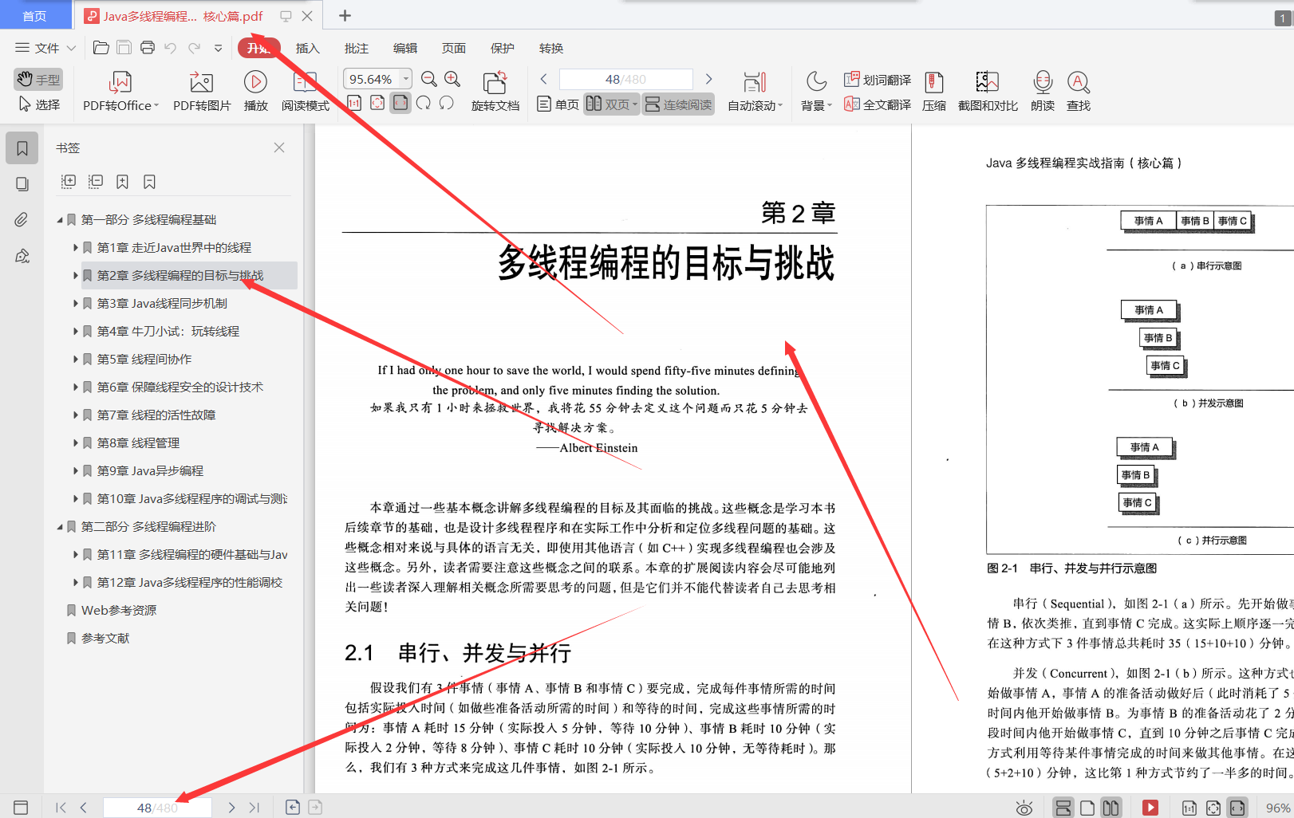Print the document using the printer icon
Screen dimensions: 1294x818
point(147,48)
